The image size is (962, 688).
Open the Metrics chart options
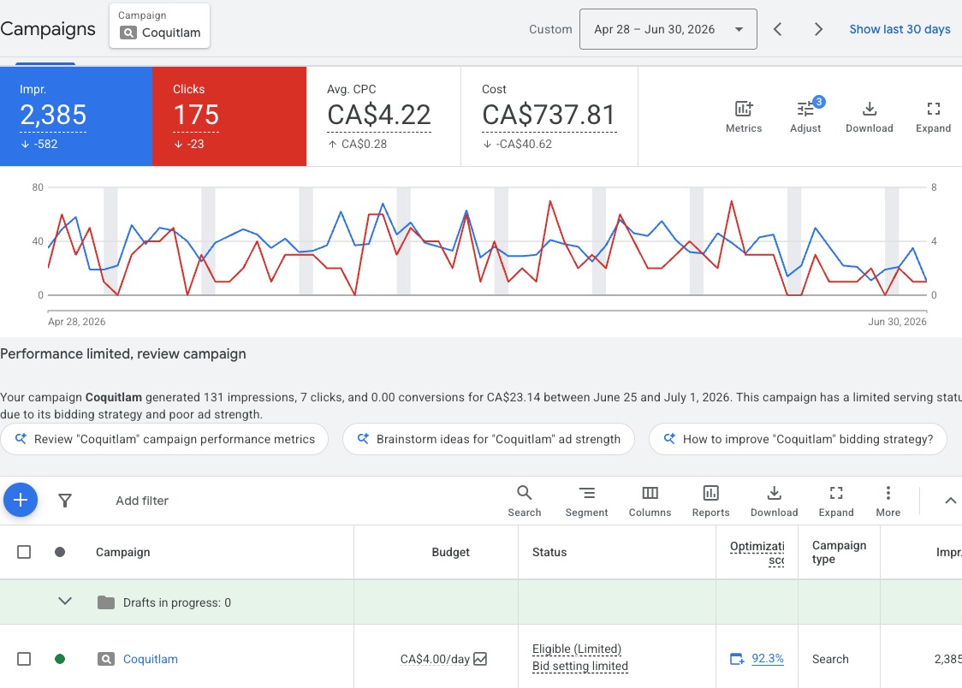744,116
